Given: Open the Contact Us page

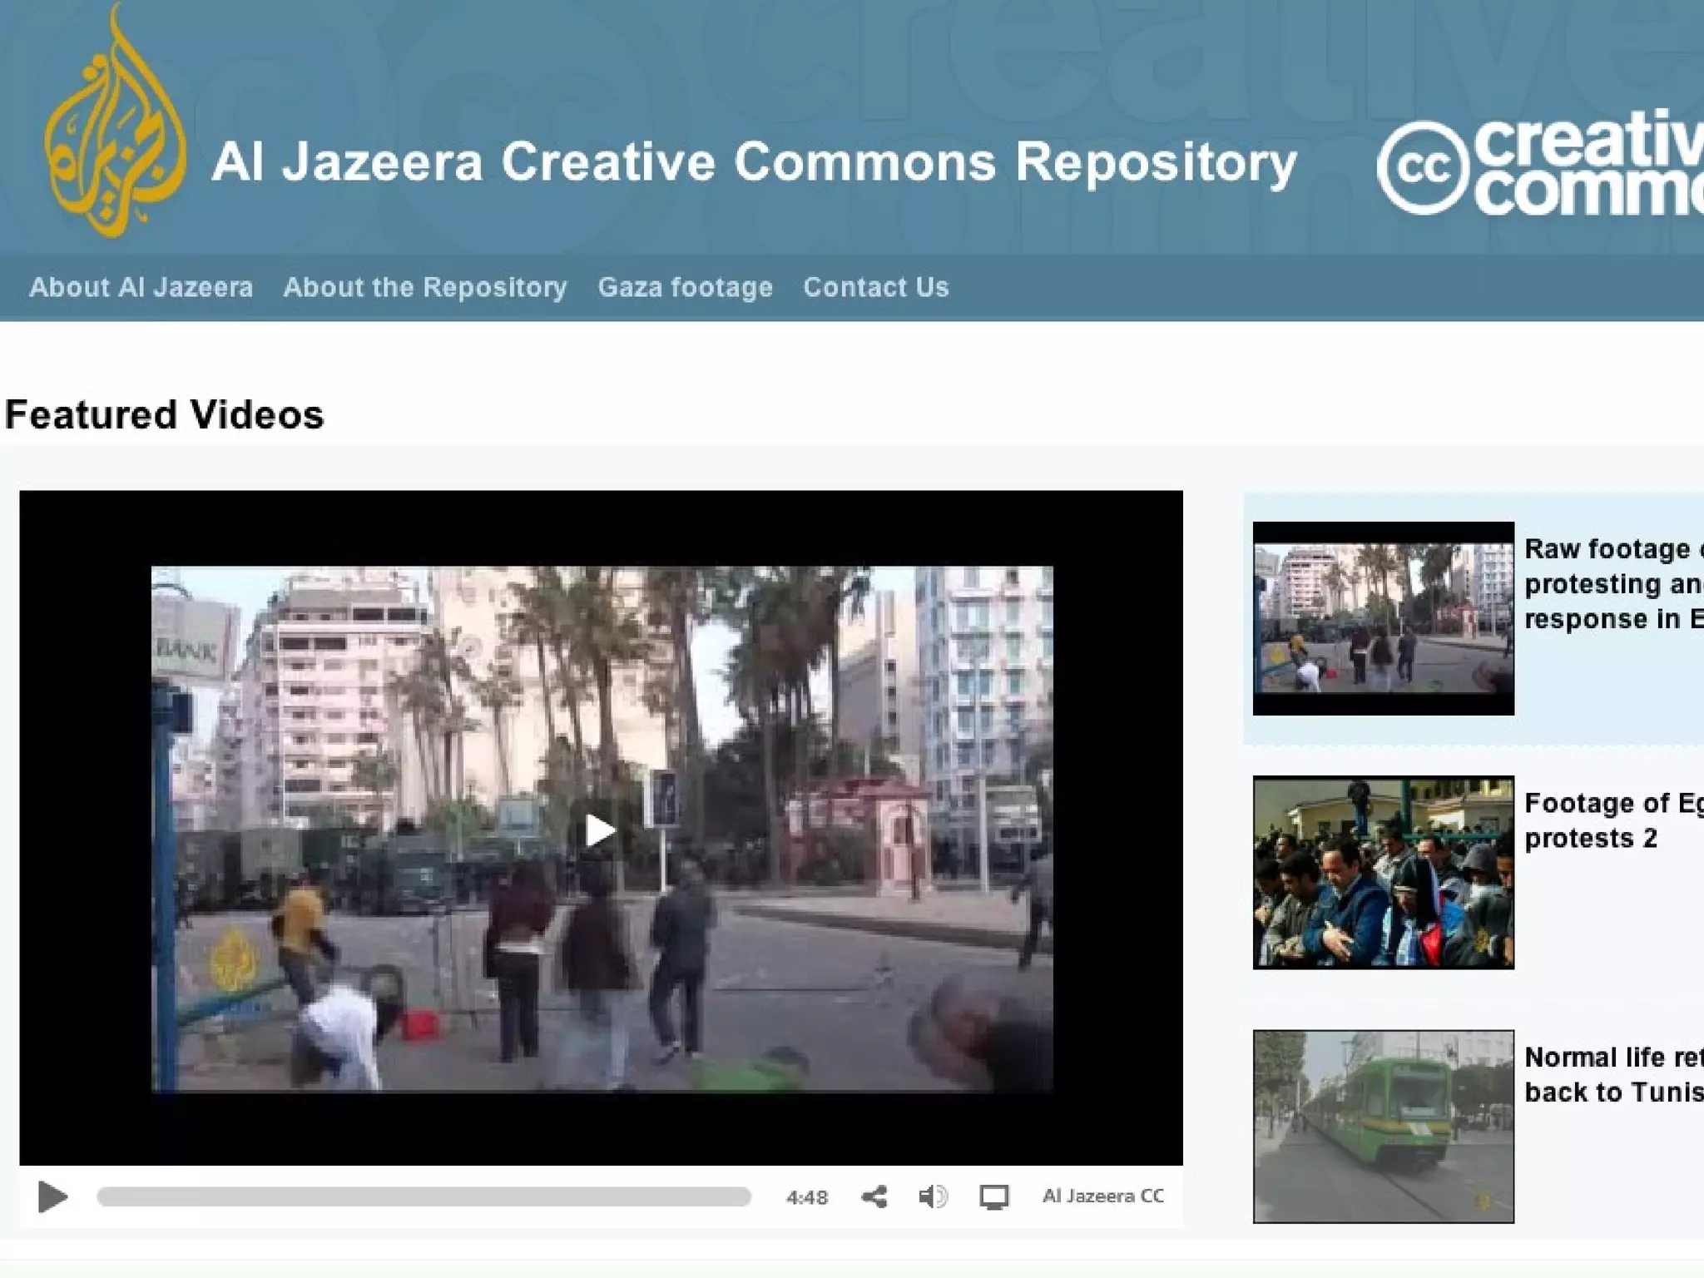Looking at the screenshot, I should [875, 287].
